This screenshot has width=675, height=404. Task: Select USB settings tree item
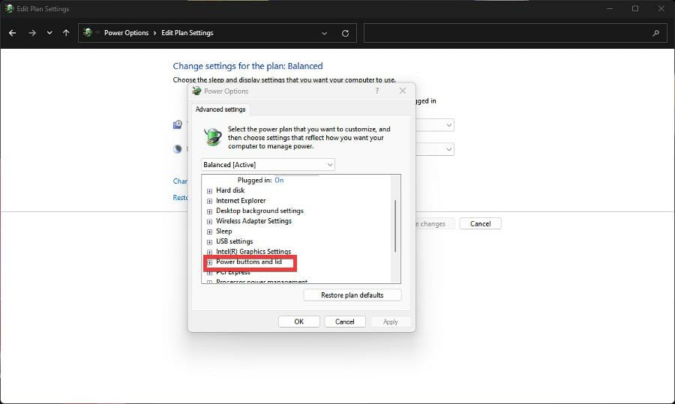pos(234,241)
